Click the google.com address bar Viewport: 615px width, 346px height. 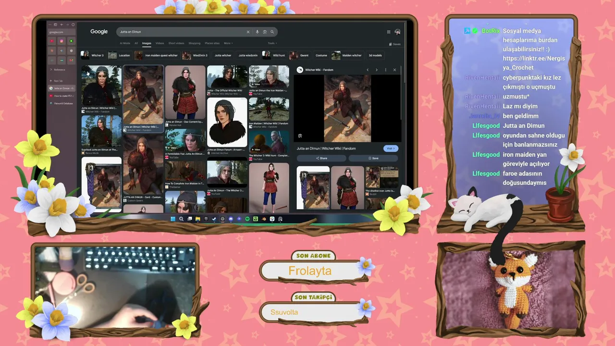[x=61, y=32]
